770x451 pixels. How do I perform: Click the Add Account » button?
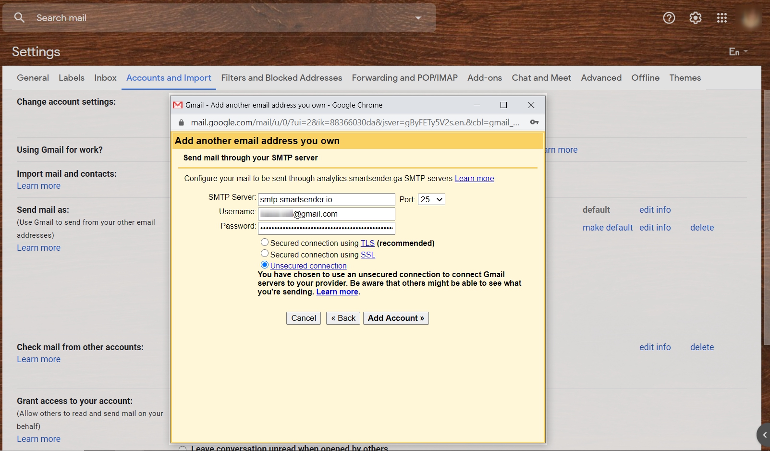point(396,318)
